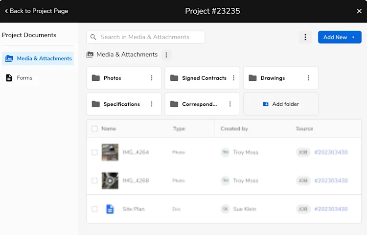This screenshot has height=235, width=367.
Task: Open the Drawings folder three-dot menu
Action: point(308,78)
